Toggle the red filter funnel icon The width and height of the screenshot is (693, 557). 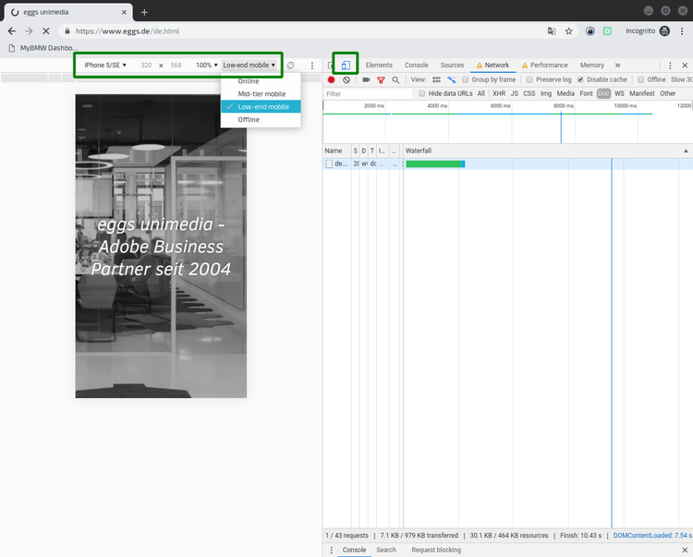[381, 80]
